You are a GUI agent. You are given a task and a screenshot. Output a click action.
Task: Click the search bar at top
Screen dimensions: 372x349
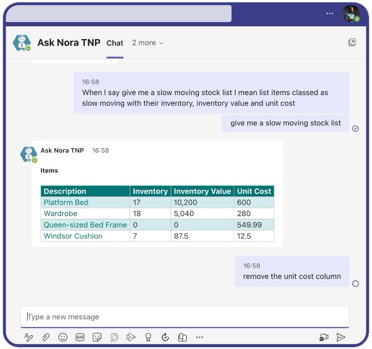118,13
